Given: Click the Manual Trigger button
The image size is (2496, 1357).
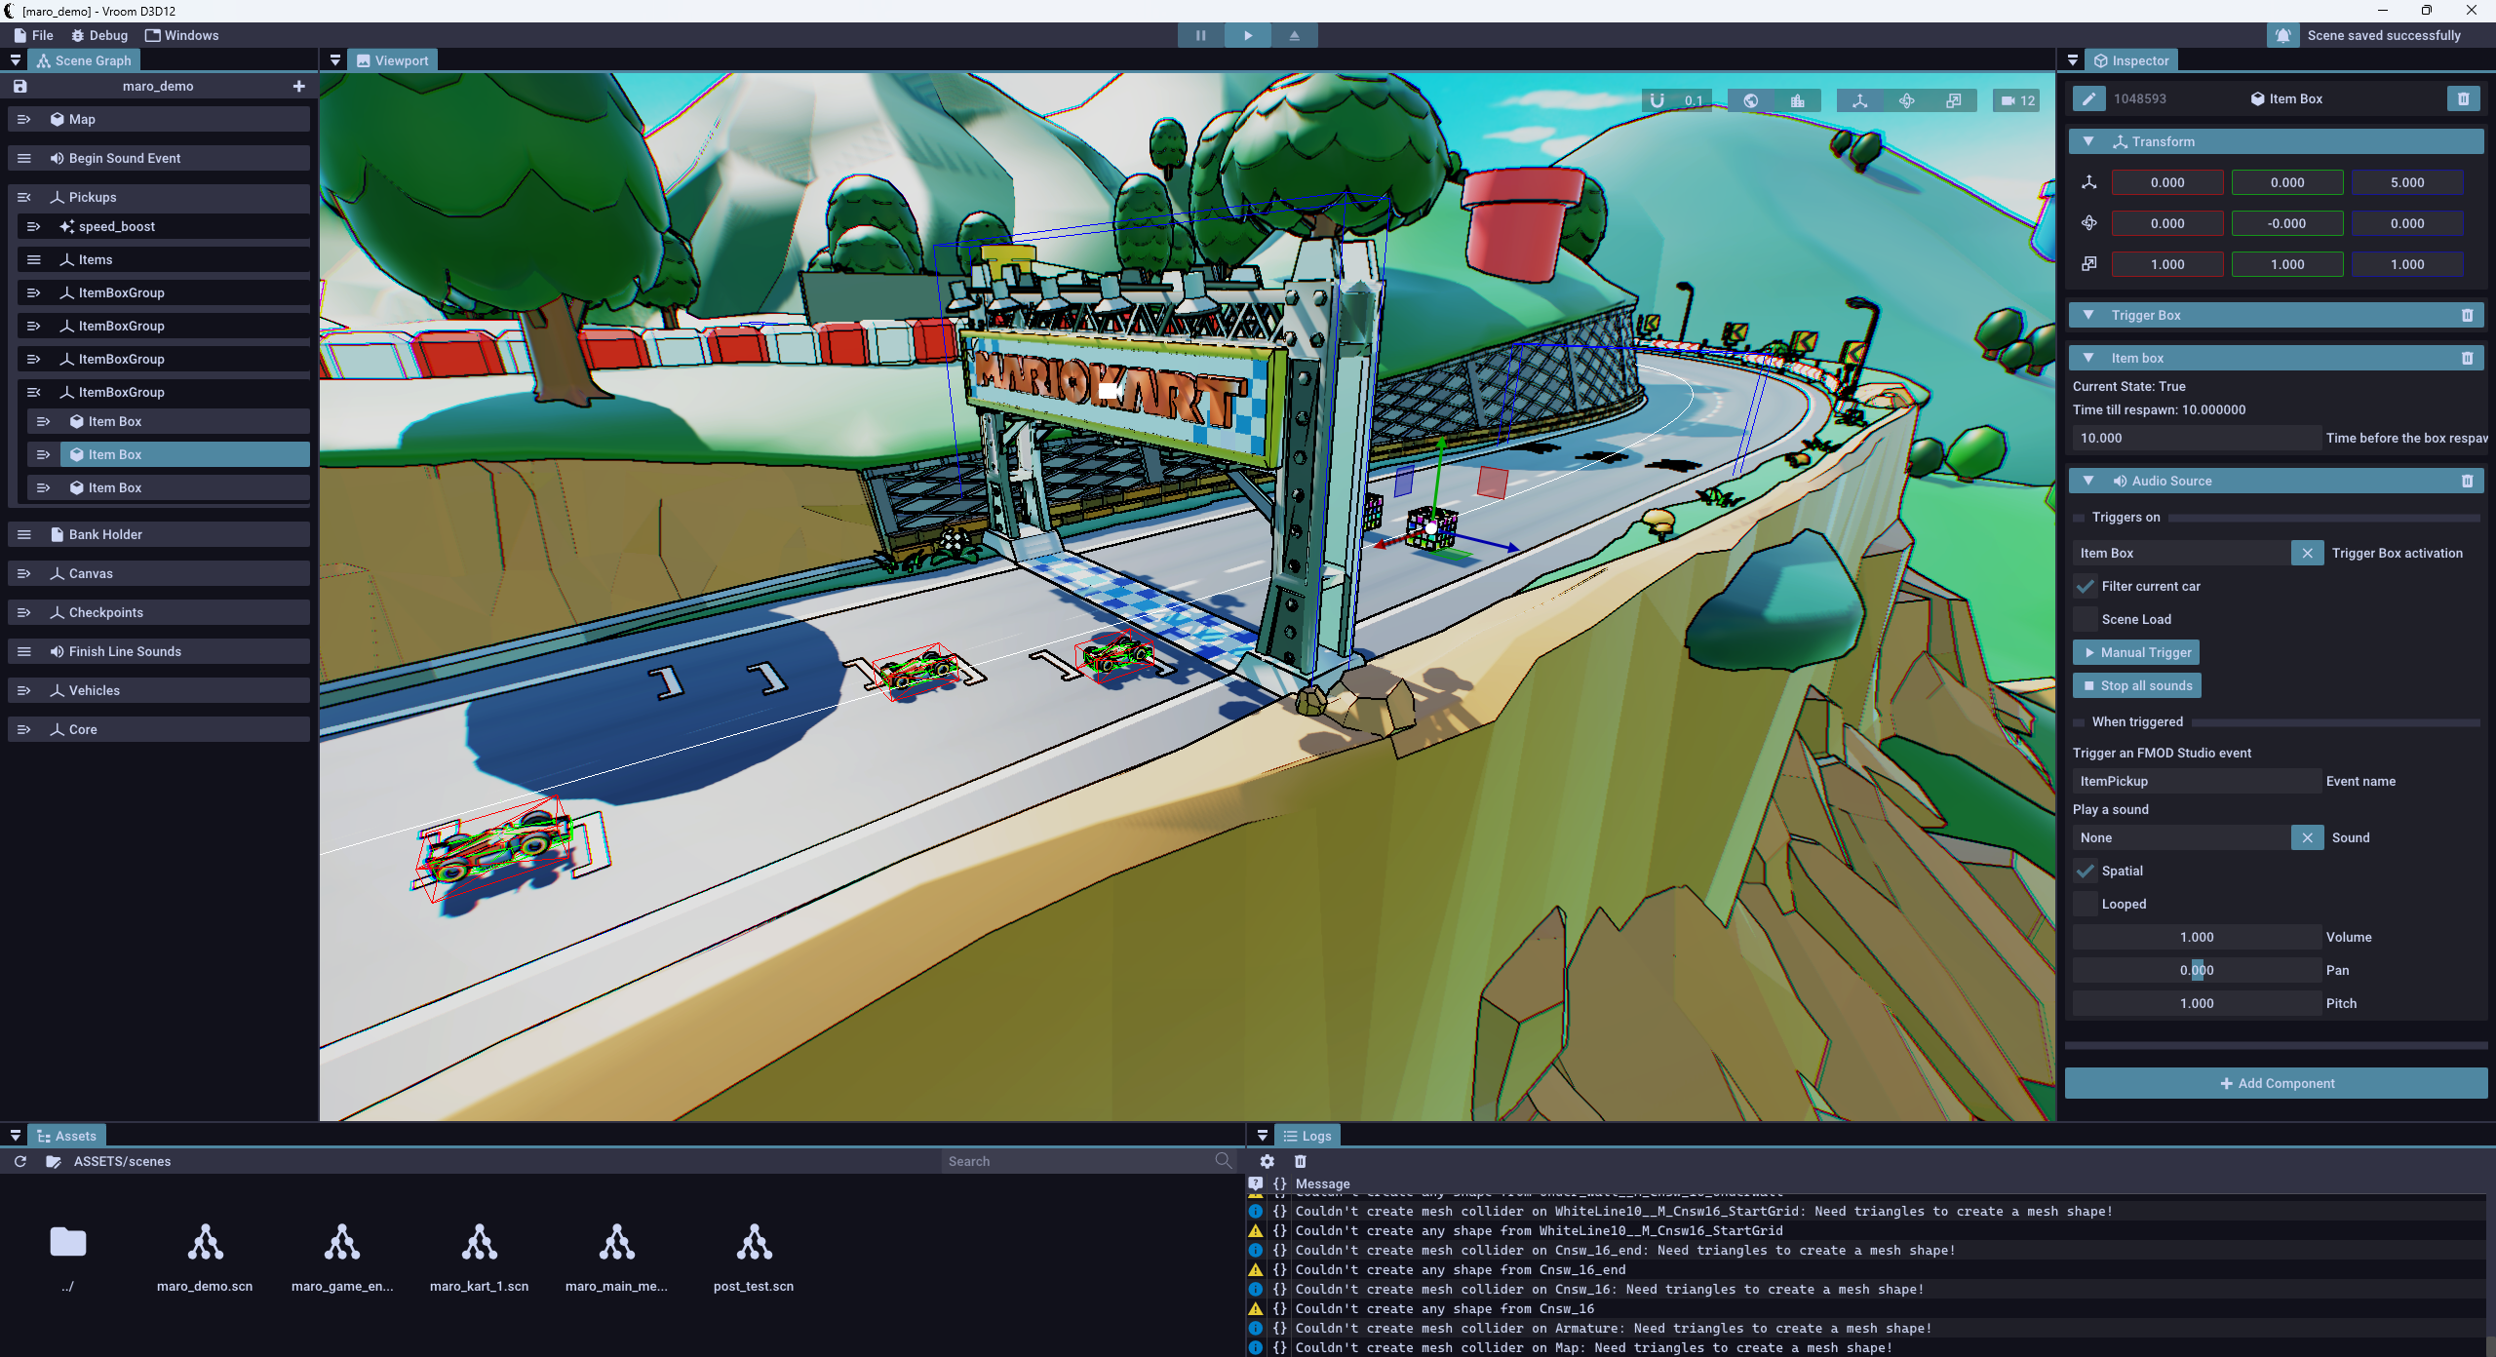Looking at the screenshot, I should pyautogui.click(x=2136, y=652).
